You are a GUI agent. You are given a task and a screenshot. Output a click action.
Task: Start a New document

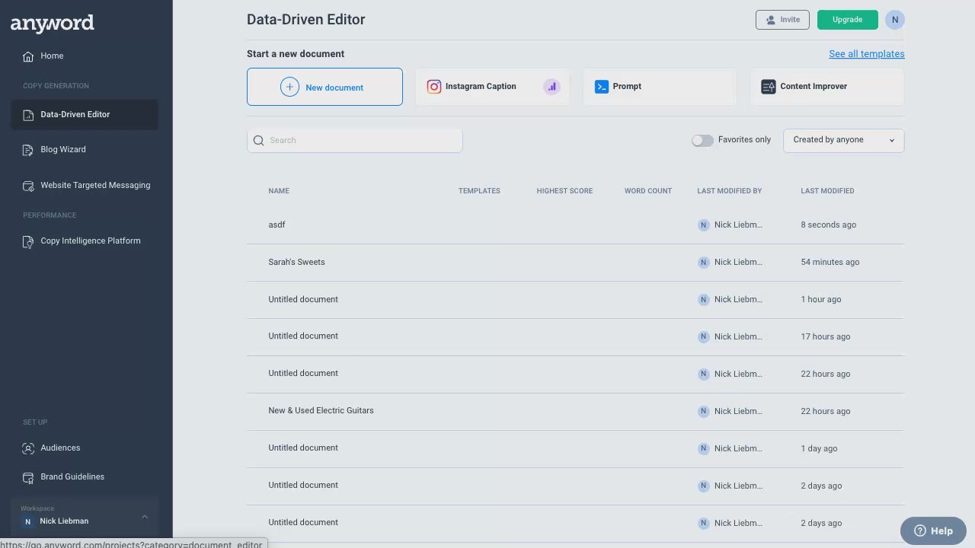324,87
